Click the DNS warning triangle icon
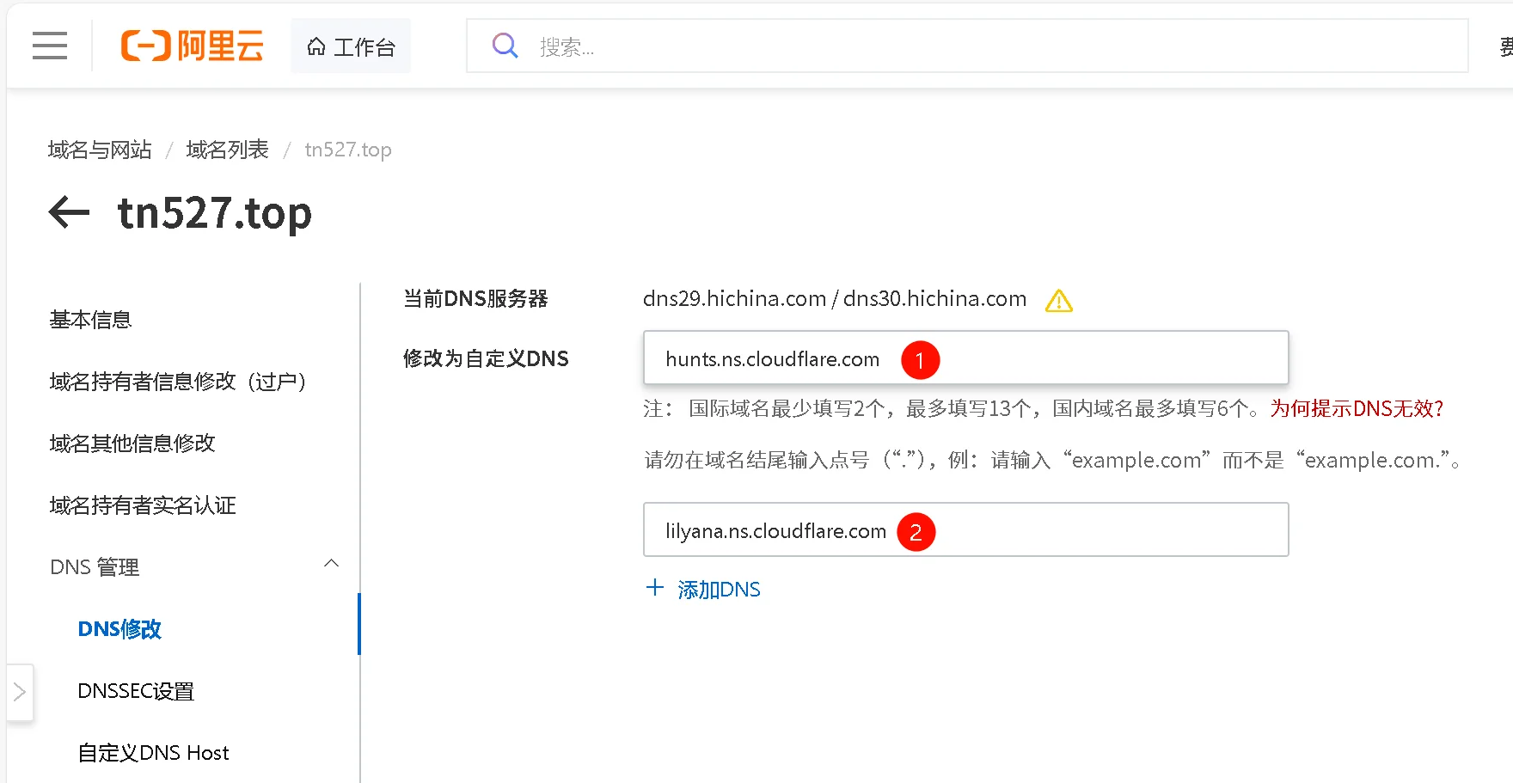 click(1059, 301)
